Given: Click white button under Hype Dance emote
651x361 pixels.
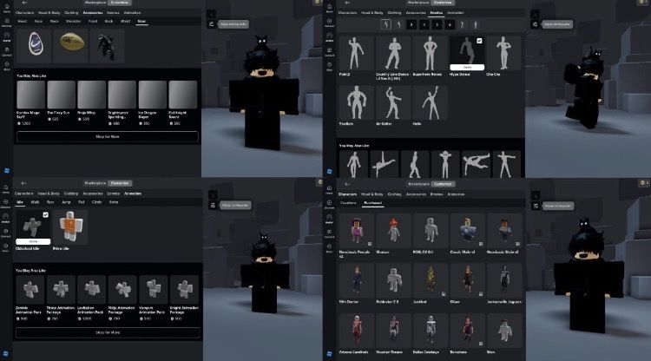Looking at the screenshot, I should click(467, 67).
